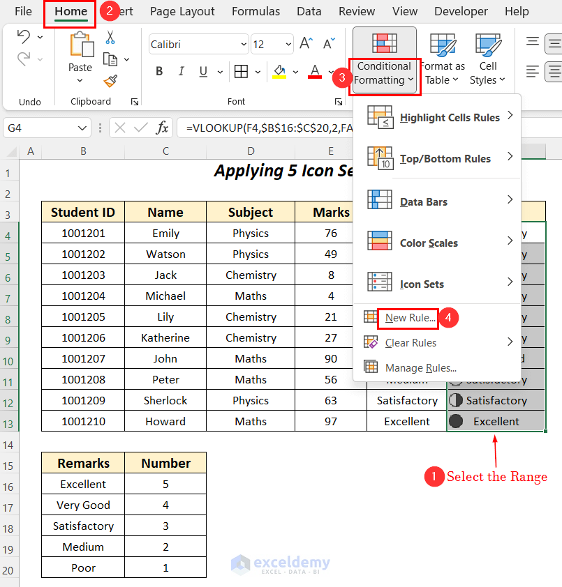Click the Cut scissors icon
562x587 pixels.
pyautogui.click(x=110, y=38)
